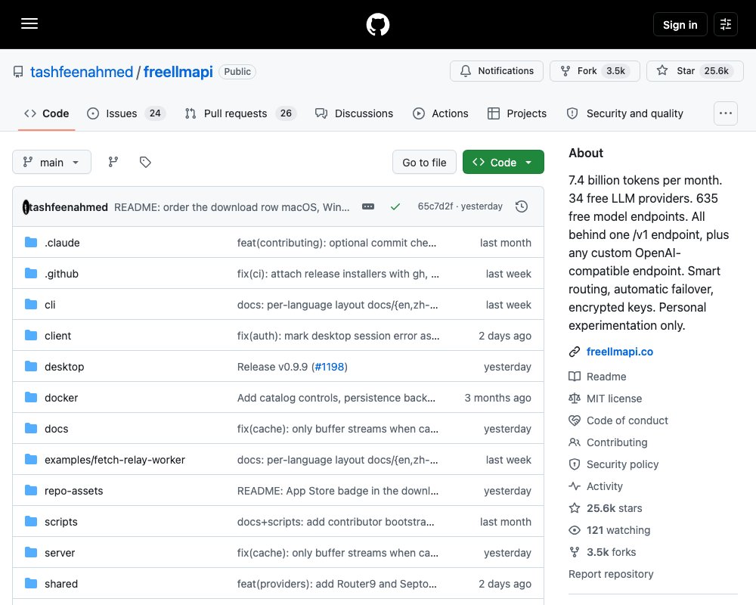Screen dimensions: 756x605
Task: Open the .github folder
Action: (x=61, y=274)
